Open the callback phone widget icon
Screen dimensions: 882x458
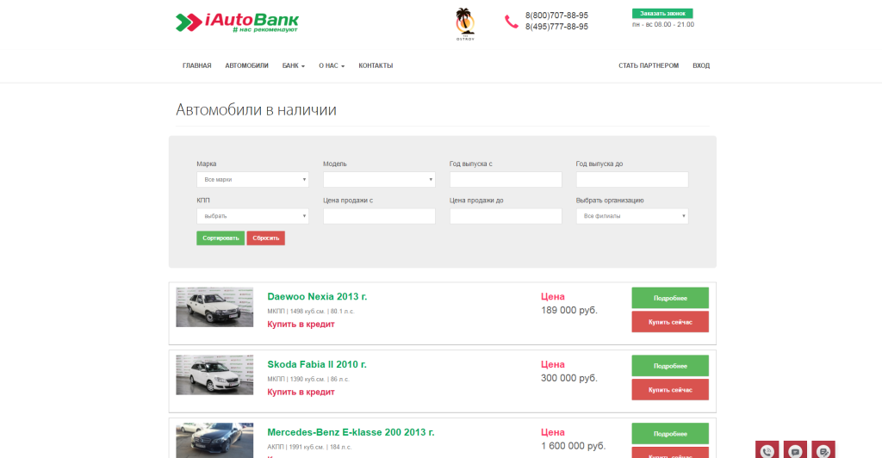(767, 450)
